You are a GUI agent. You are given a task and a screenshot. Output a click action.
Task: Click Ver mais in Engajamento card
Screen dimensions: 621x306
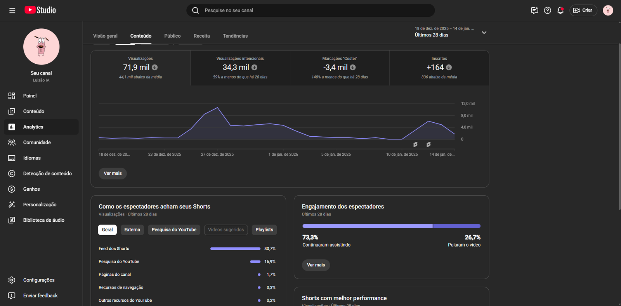[x=316, y=265]
